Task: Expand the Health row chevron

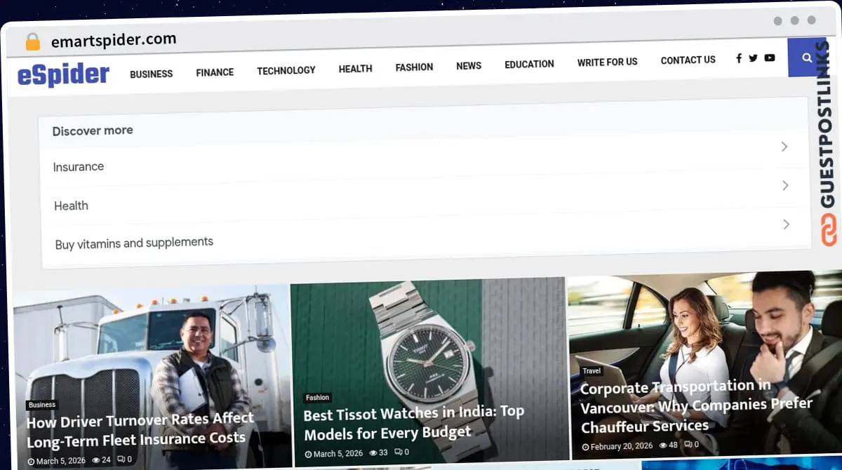Action: pos(785,185)
